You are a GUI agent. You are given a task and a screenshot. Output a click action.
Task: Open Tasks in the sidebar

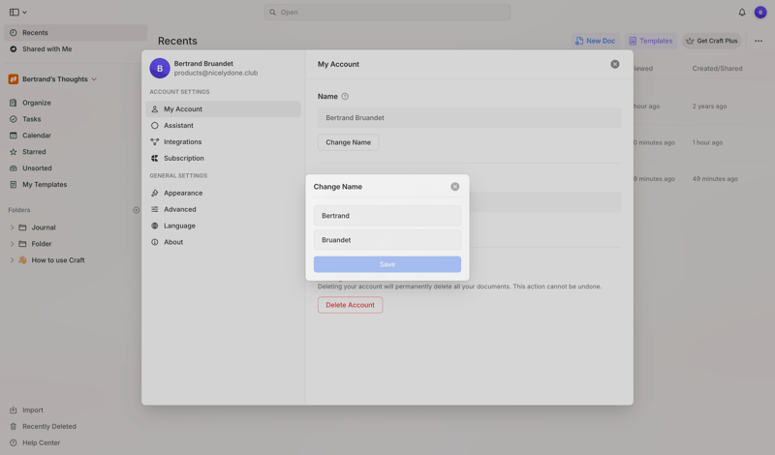pyautogui.click(x=31, y=119)
